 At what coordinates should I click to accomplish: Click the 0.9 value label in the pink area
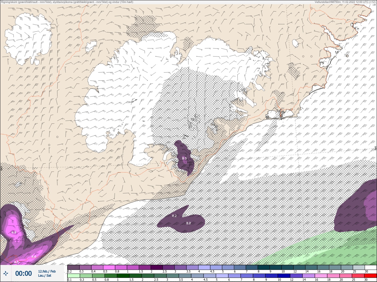(x=14, y=233)
